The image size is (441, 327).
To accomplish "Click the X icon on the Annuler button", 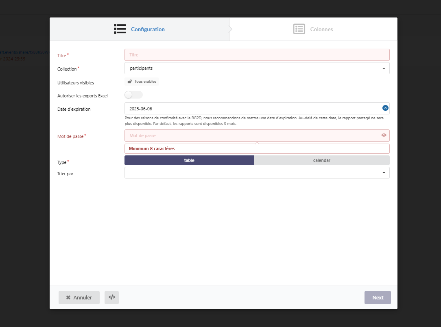I will click(x=68, y=297).
